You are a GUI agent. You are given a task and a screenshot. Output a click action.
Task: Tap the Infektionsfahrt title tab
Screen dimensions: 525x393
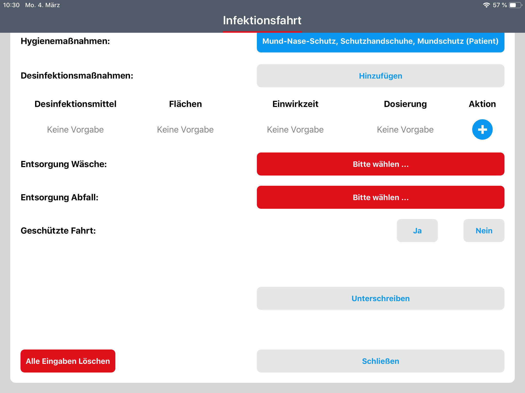point(262,20)
